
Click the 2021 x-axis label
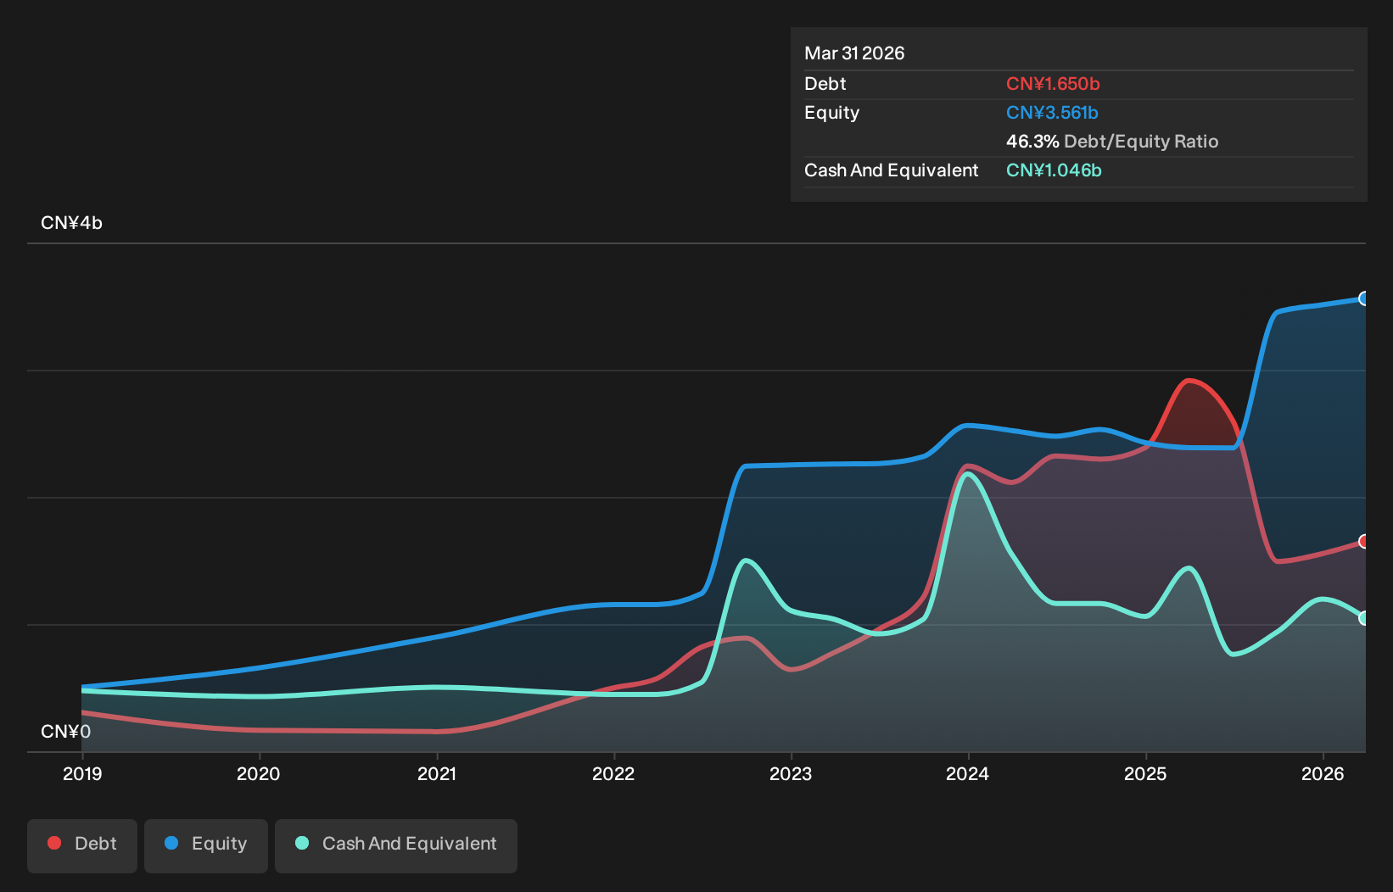[437, 773]
